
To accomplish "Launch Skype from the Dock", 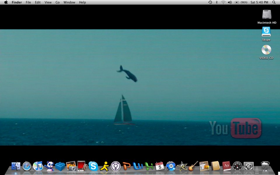I will [93, 166].
